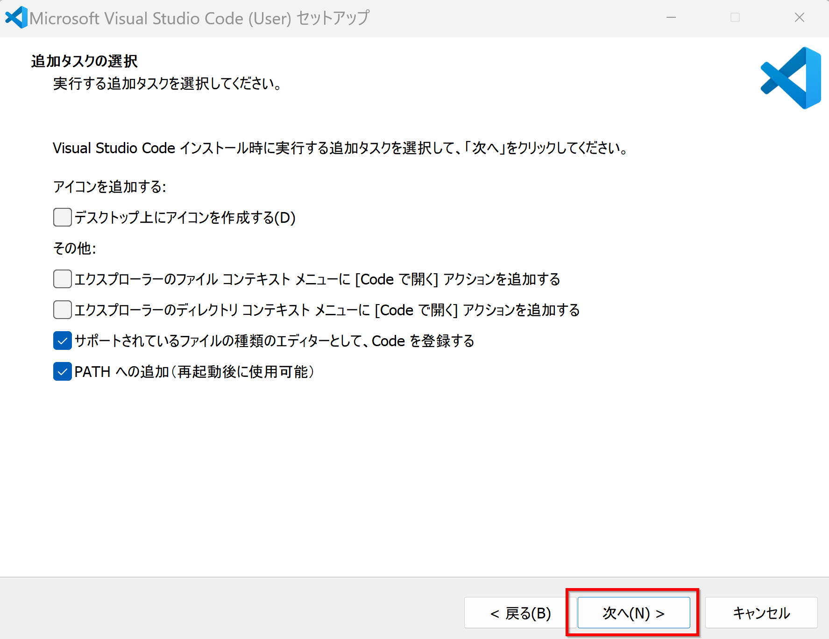Enable Explorer directory context menu [Code で開く] option
Image resolution: width=829 pixels, height=639 pixels.
(62, 310)
